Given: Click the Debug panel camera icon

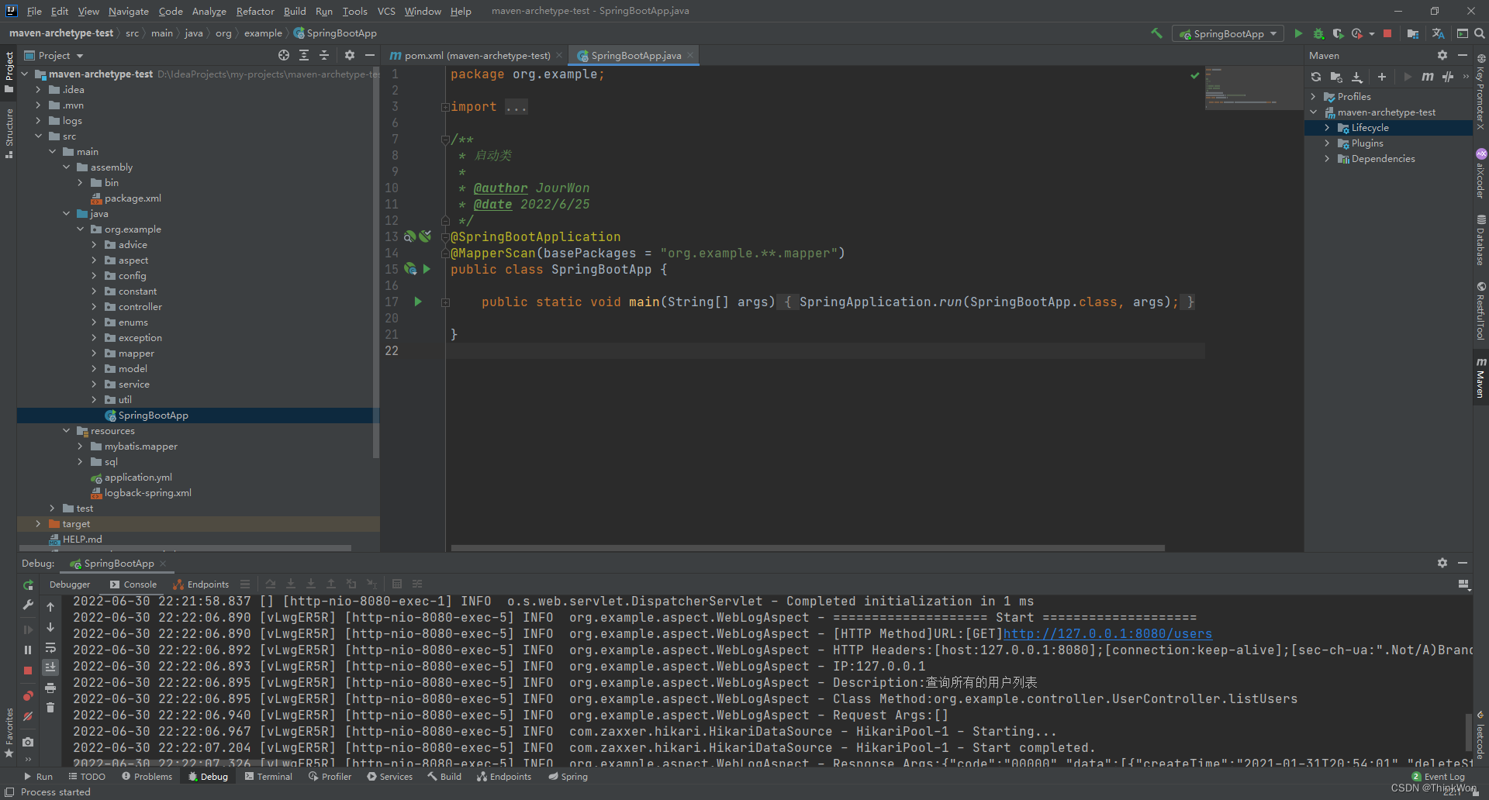Looking at the screenshot, I should [28, 742].
